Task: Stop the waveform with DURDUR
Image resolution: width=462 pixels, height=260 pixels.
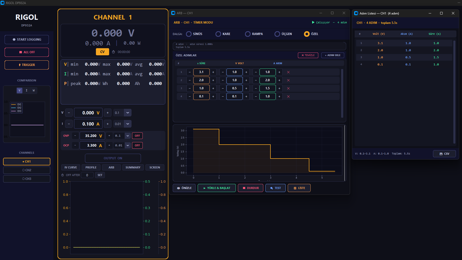Action: 251,188
